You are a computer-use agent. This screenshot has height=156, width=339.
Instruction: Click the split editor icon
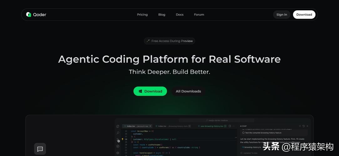[x=230, y=126]
